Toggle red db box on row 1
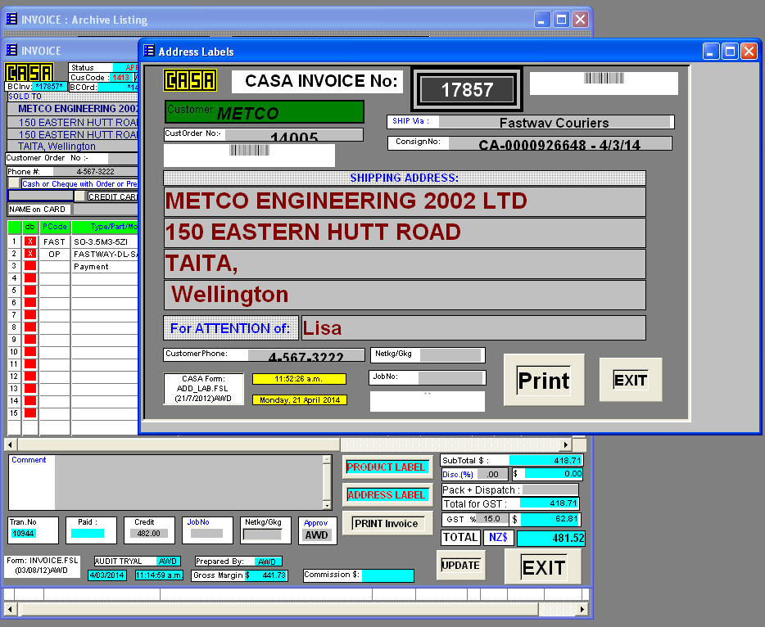This screenshot has height=627, width=765. tap(30, 241)
